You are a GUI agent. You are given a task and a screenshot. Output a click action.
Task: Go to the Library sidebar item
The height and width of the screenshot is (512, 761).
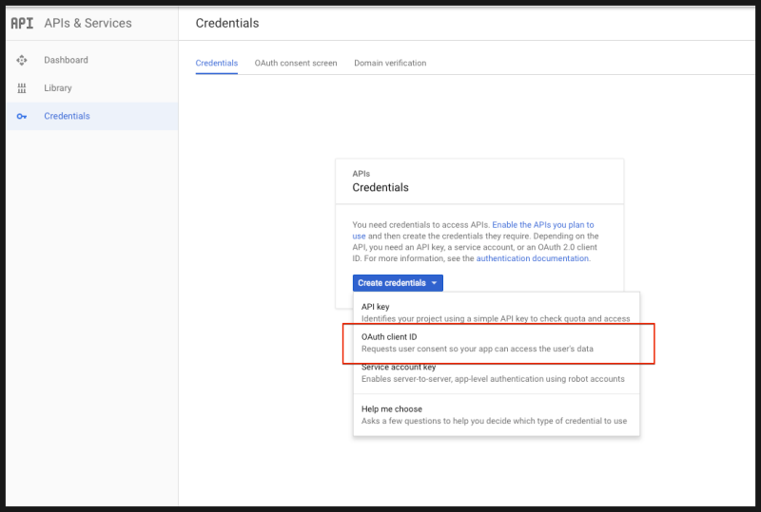(57, 88)
